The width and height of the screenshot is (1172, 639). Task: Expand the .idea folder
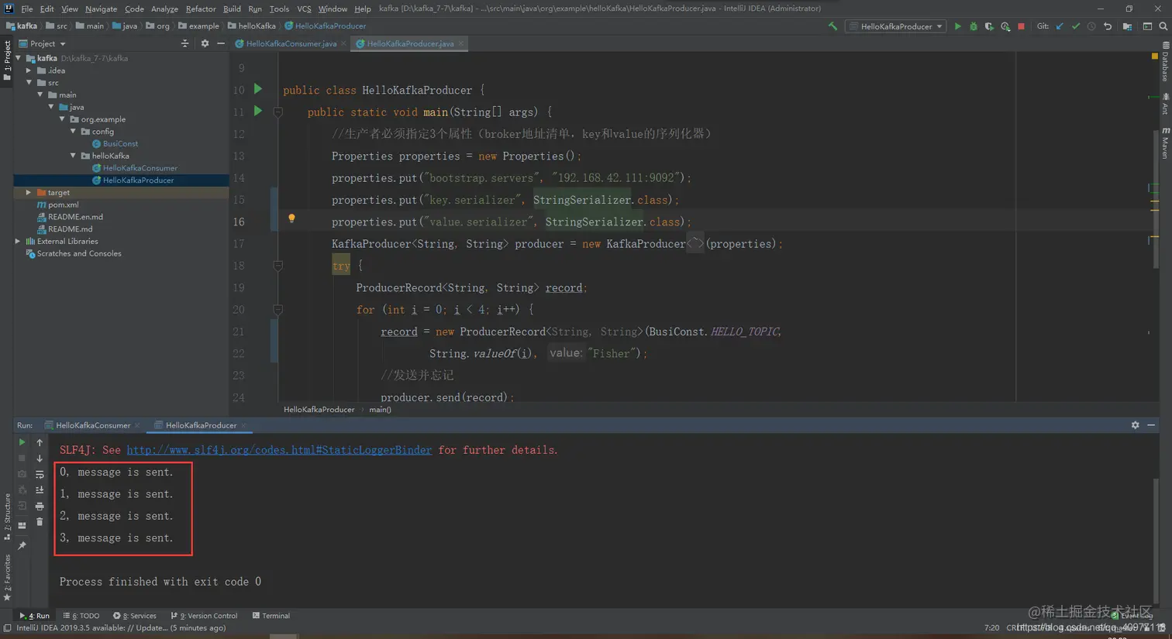click(29, 70)
